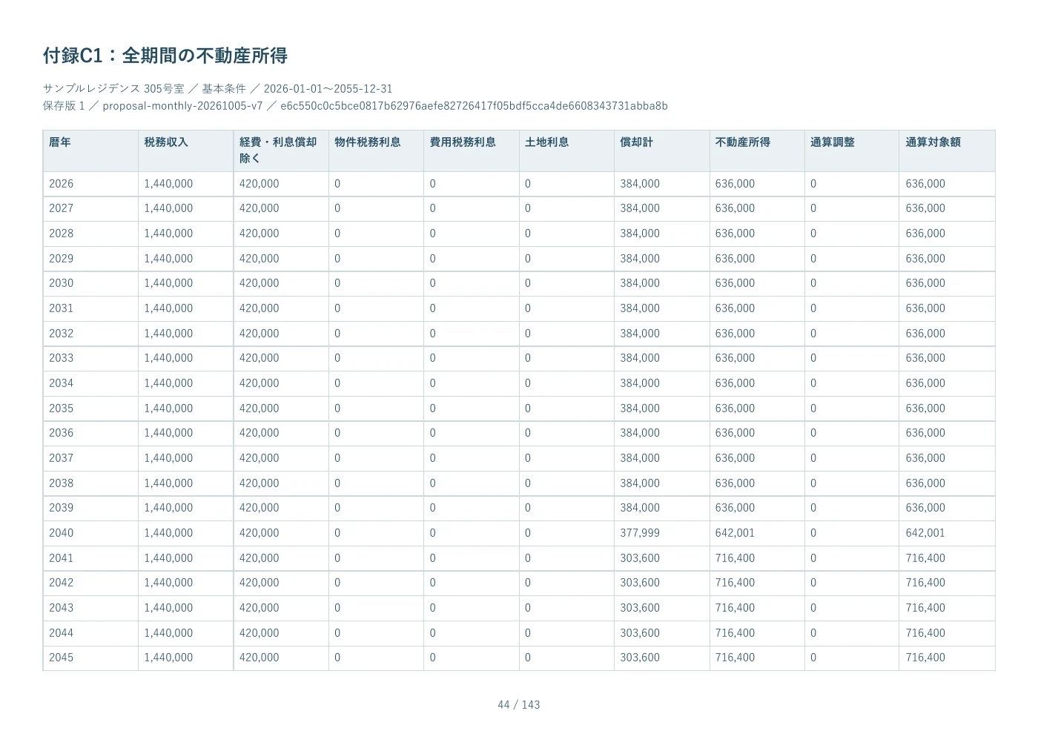Select the 2045 year cell
This screenshot has height=734, width=1038.
(90, 658)
